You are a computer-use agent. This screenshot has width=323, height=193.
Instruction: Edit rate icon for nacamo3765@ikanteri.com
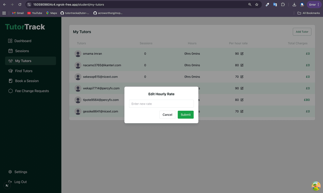(242, 65)
